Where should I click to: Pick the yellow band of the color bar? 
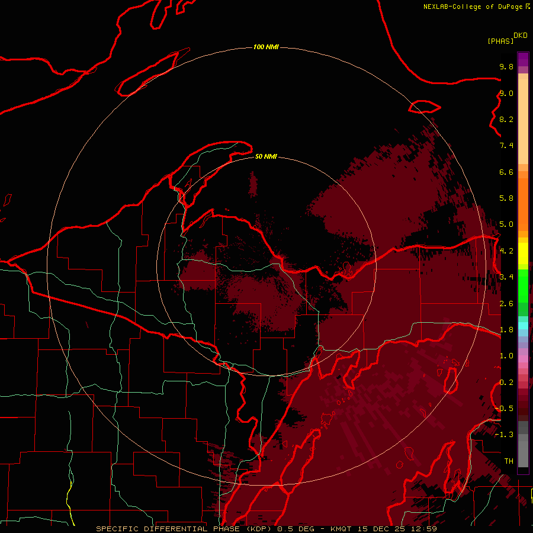click(x=523, y=253)
